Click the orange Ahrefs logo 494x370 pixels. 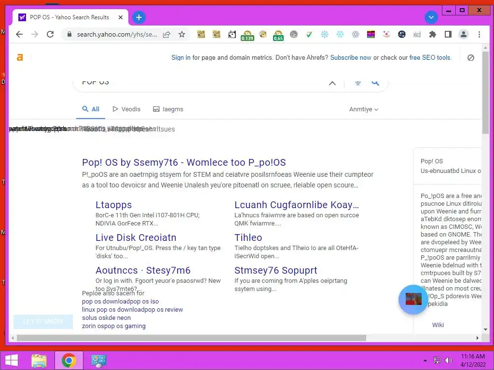20,57
